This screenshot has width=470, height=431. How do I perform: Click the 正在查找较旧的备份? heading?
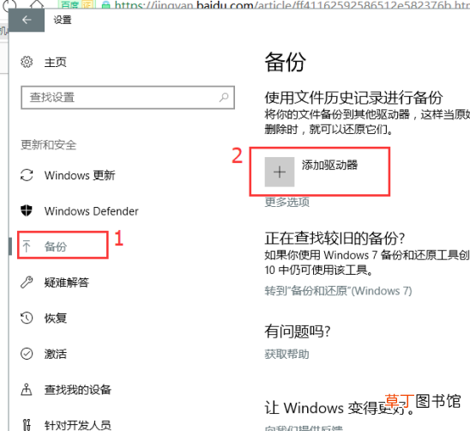(x=334, y=239)
